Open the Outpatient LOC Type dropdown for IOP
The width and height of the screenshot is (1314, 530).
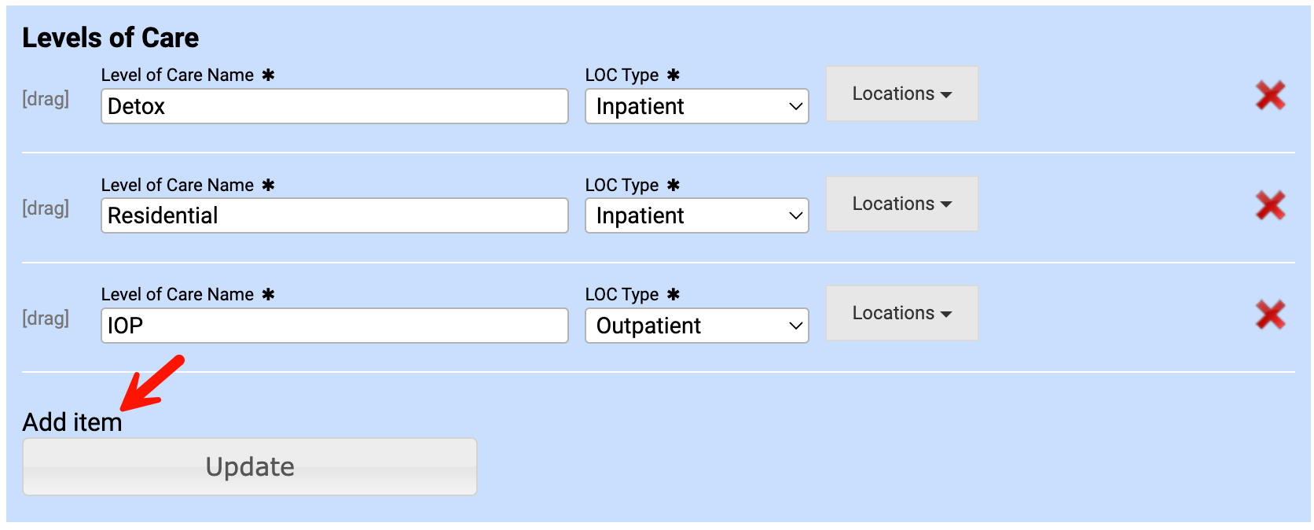(696, 325)
